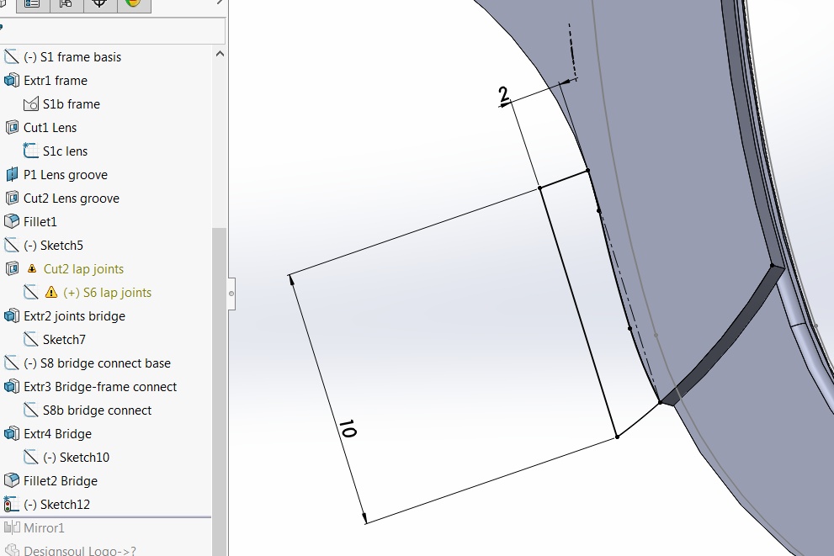Click the sketch icon of S1 frame basis
Viewport: 834px width, 556px height.
click(11, 56)
